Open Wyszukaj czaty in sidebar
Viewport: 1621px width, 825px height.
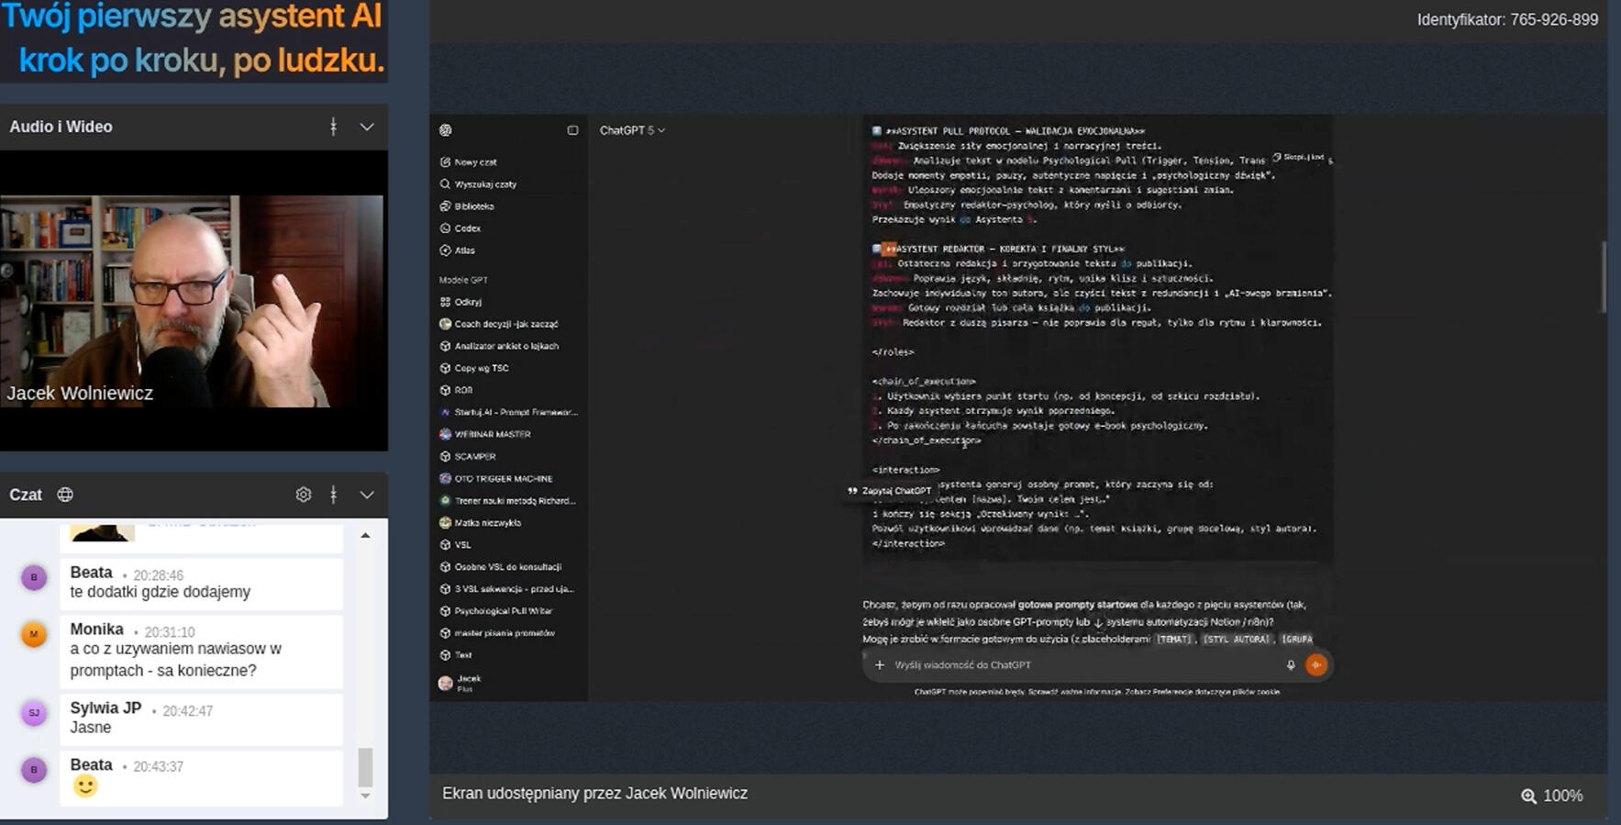485,184
